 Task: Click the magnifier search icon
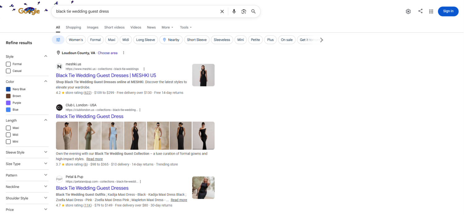coord(253,11)
